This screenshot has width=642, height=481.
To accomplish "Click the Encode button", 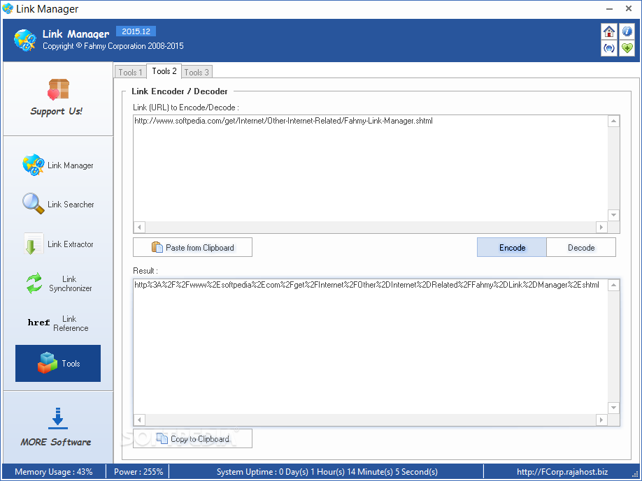I will click(x=512, y=247).
